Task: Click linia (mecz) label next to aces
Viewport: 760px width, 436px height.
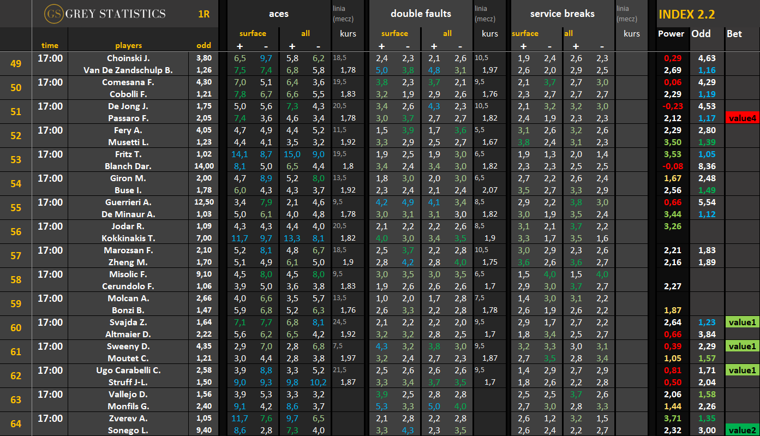Action: pyautogui.click(x=343, y=14)
